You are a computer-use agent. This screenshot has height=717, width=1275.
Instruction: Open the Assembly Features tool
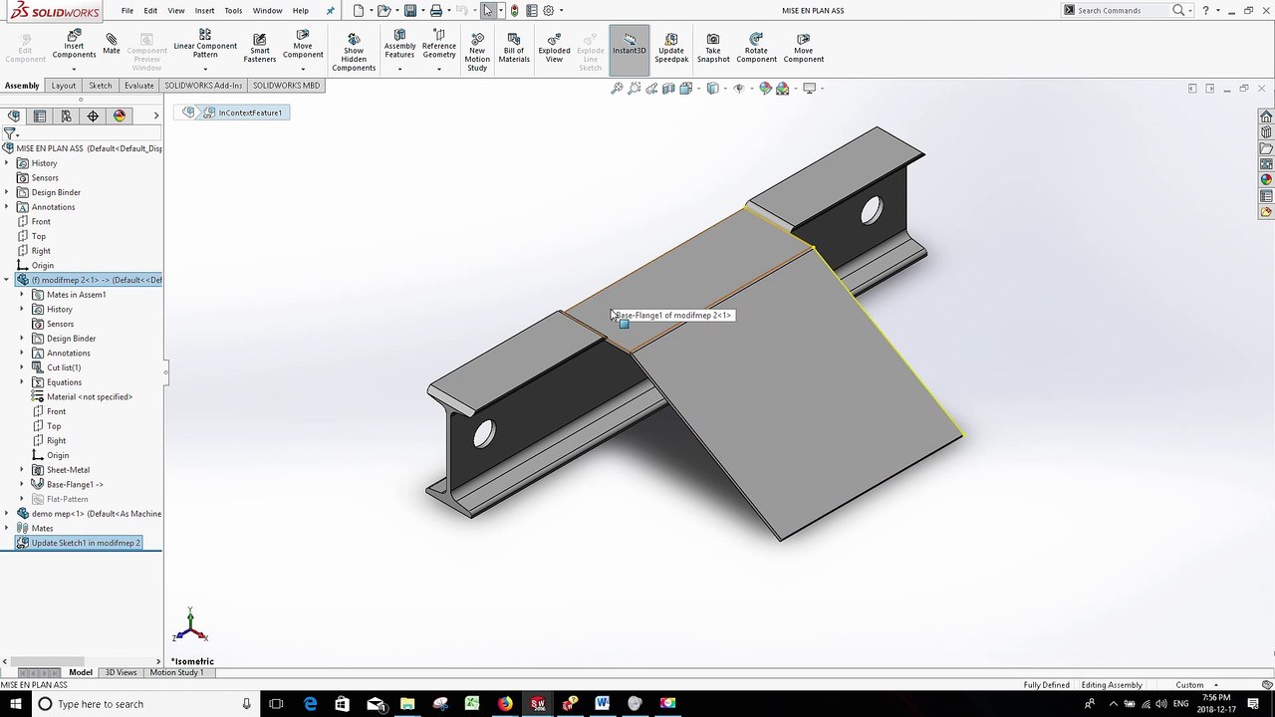[399, 46]
